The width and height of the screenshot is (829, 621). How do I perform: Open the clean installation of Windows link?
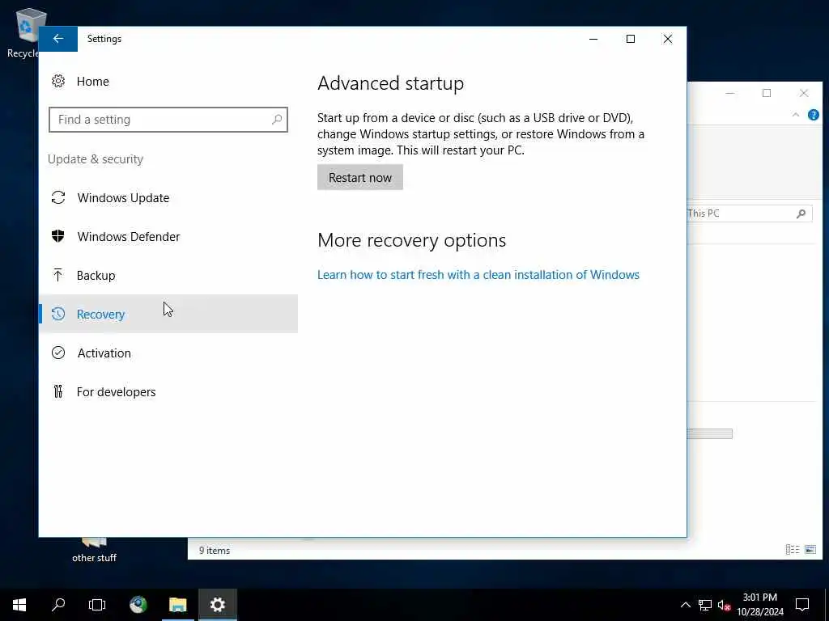[478, 275]
